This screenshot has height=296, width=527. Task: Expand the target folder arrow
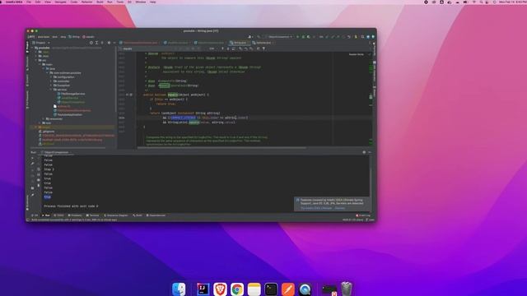click(36, 127)
